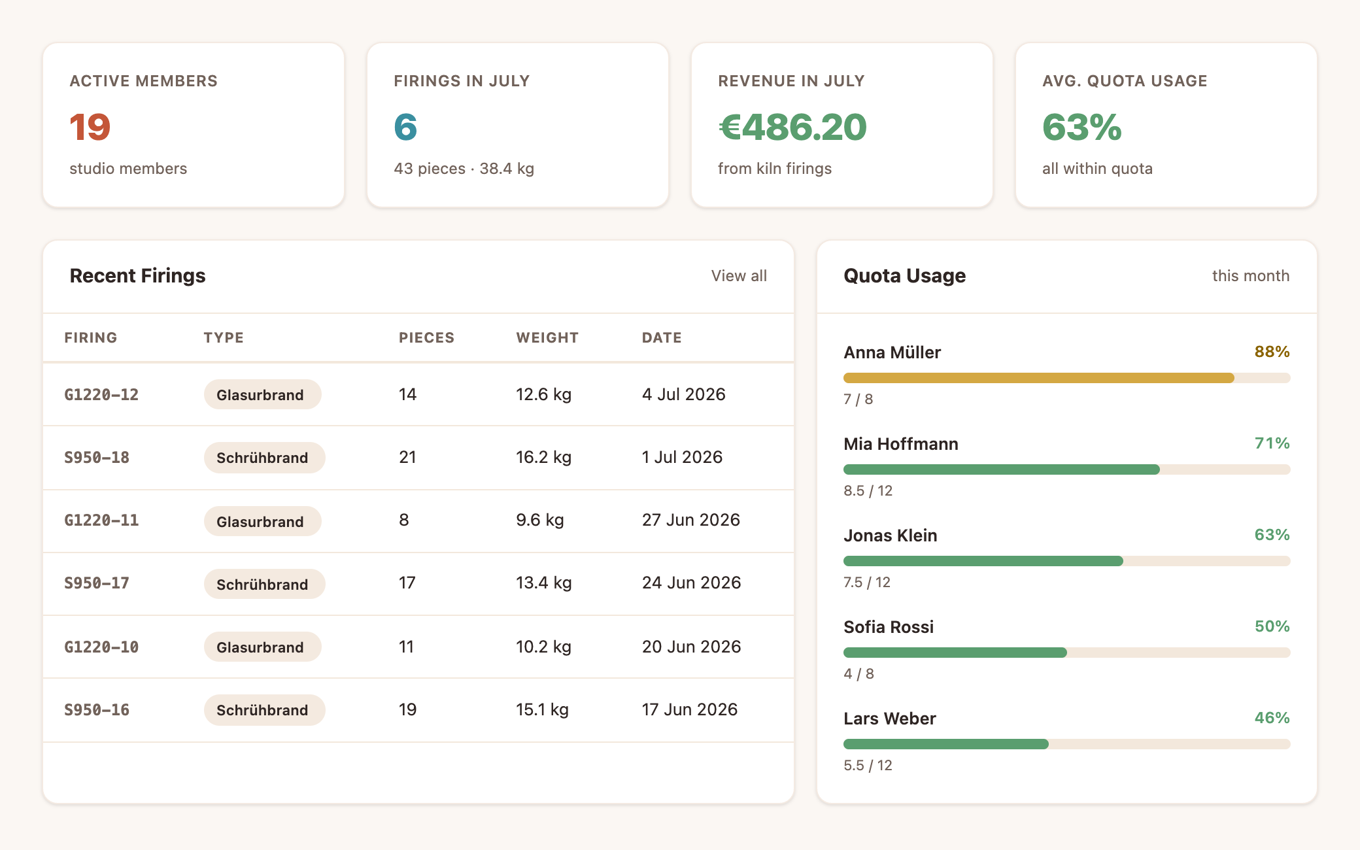This screenshot has width=1360, height=850.
Task: Click Glasurbrand tag in G1220-10 row
Action: [262, 647]
